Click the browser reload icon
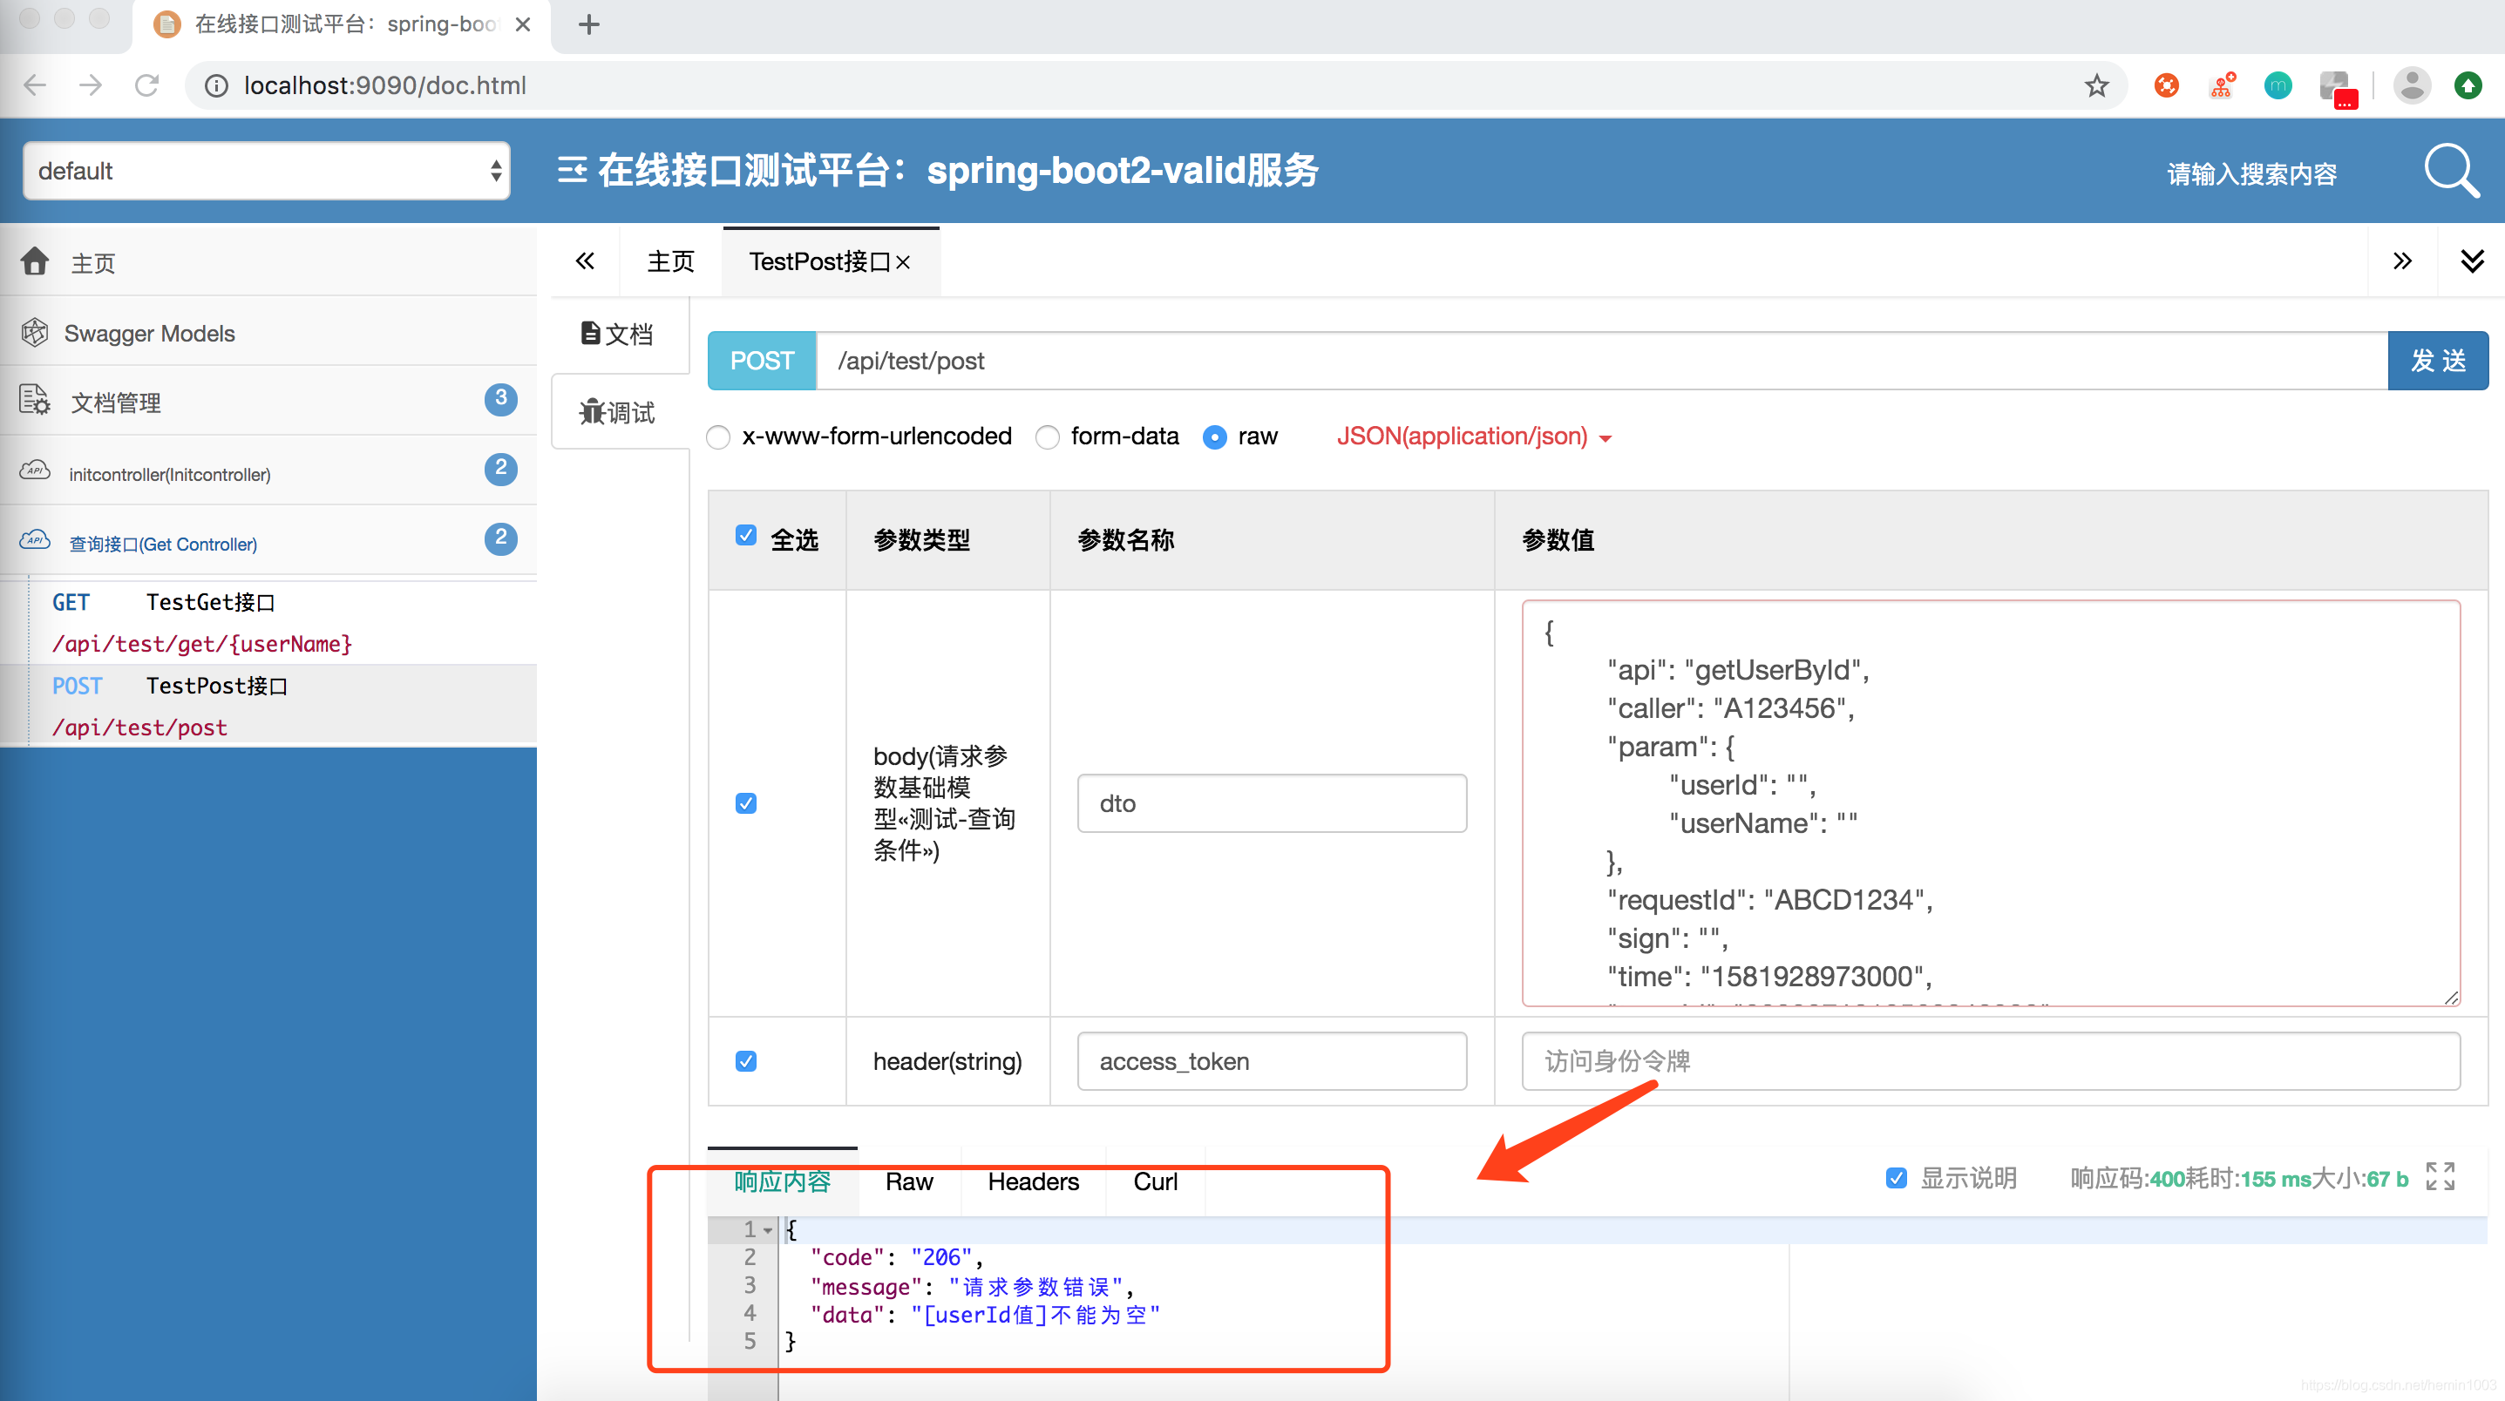This screenshot has width=2505, height=1401. coord(146,85)
